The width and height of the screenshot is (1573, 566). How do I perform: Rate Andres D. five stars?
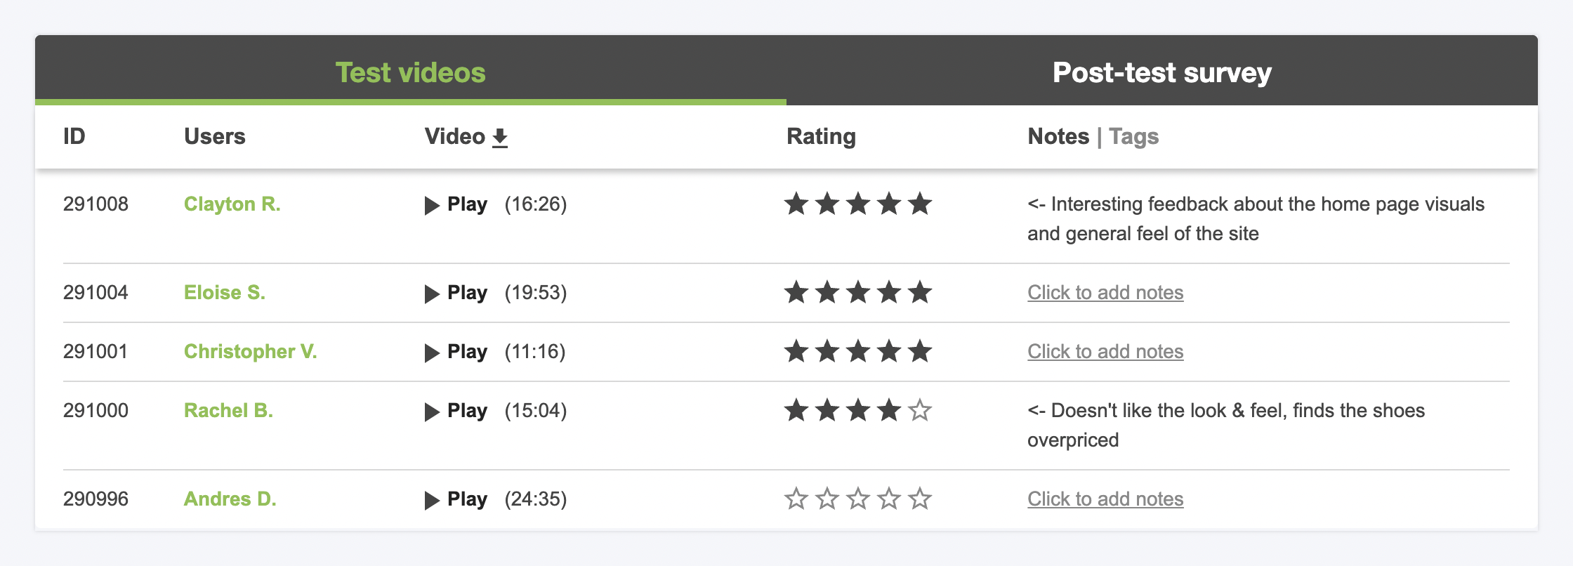919,499
